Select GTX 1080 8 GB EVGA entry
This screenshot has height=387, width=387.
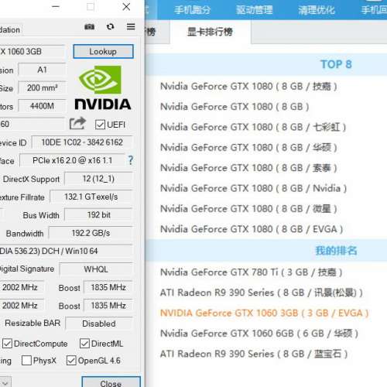[x=252, y=229]
